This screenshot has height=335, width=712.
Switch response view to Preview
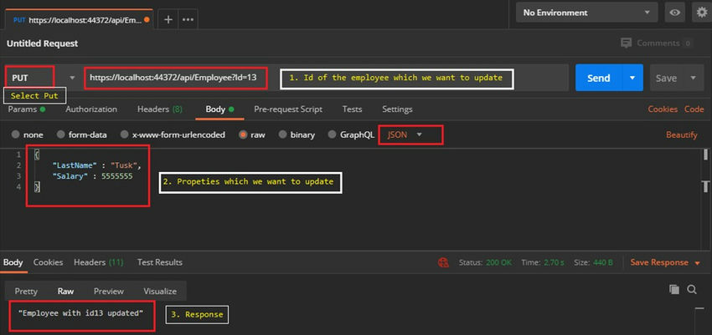[x=109, y=291]
